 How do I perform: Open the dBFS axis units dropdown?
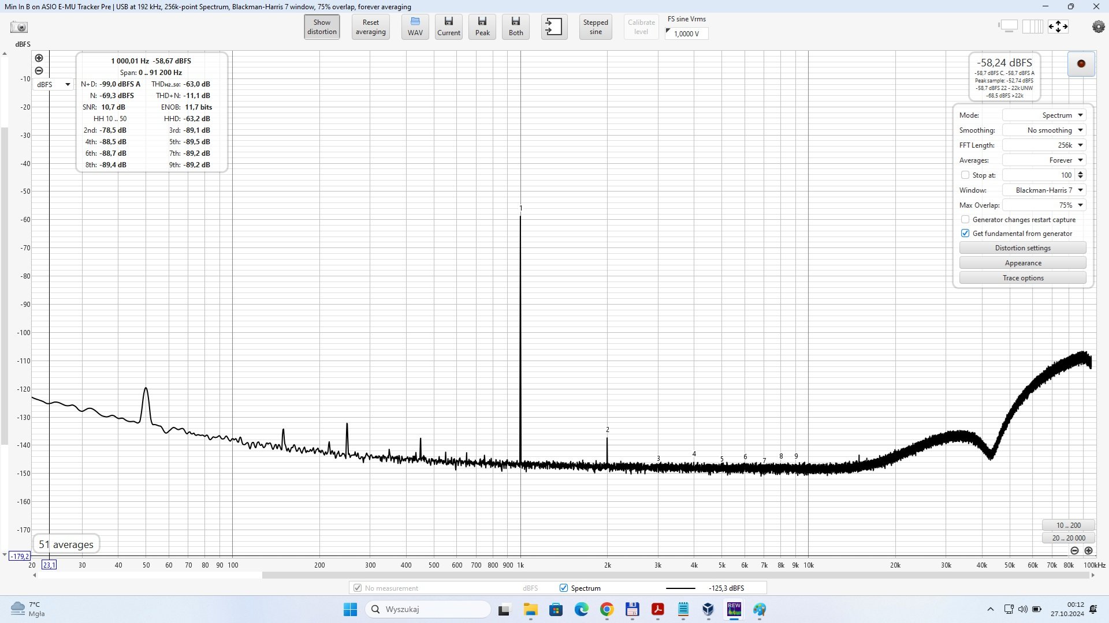53,85
